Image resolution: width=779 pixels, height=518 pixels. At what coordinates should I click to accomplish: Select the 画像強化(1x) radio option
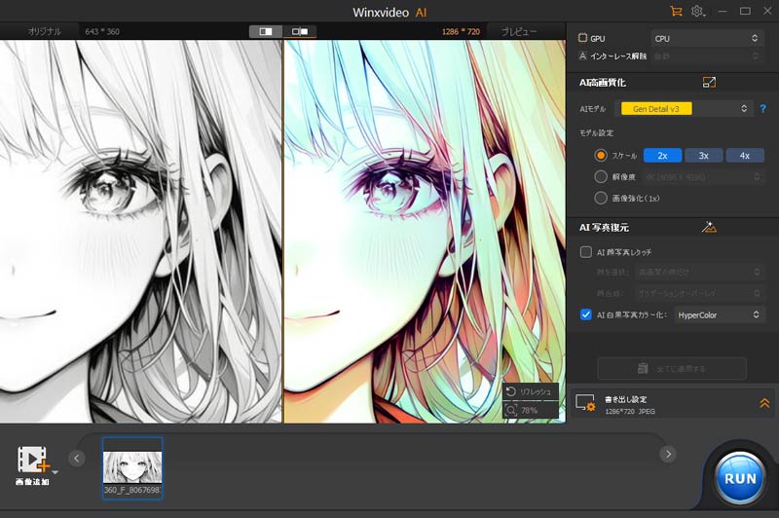601,198
